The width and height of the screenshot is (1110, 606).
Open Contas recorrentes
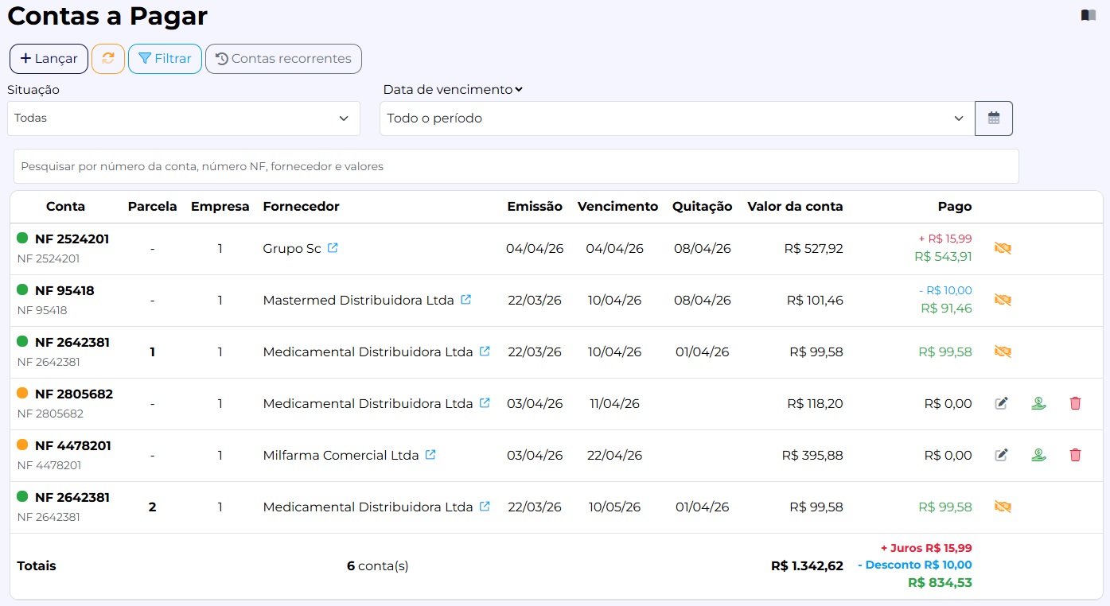tap(283, 59)
